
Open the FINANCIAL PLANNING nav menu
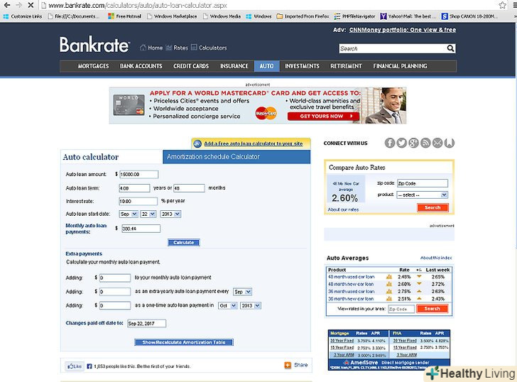tap(400, 66)
